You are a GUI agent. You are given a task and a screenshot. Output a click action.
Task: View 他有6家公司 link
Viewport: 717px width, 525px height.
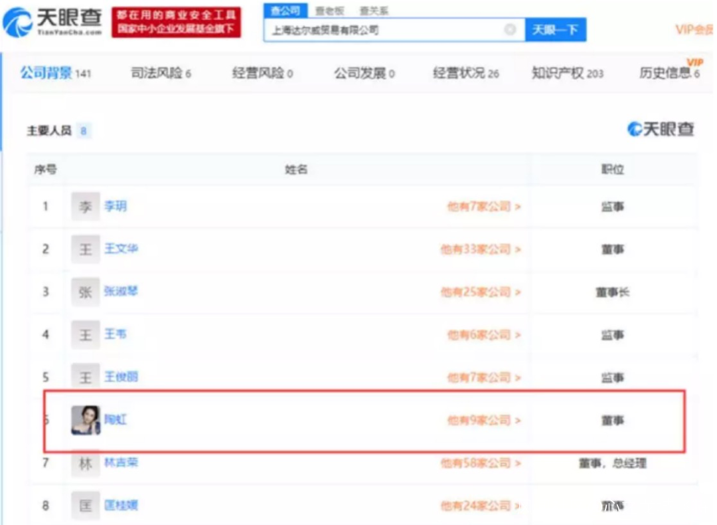(x=483, y=335)
